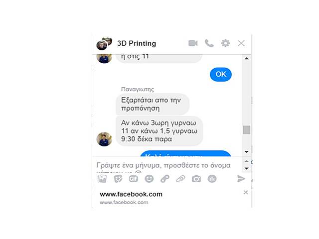
Task: Take a photo with the camera icon
Action: pos(196,179)
